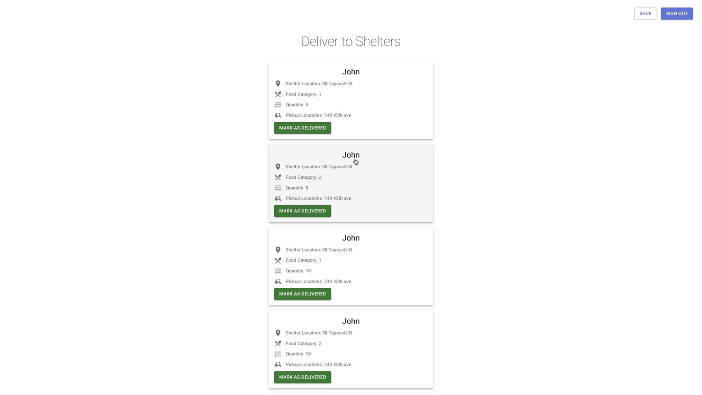This screenshot has width=702, height=395.
Task: Click the BACK button
Action: [645, 14]
